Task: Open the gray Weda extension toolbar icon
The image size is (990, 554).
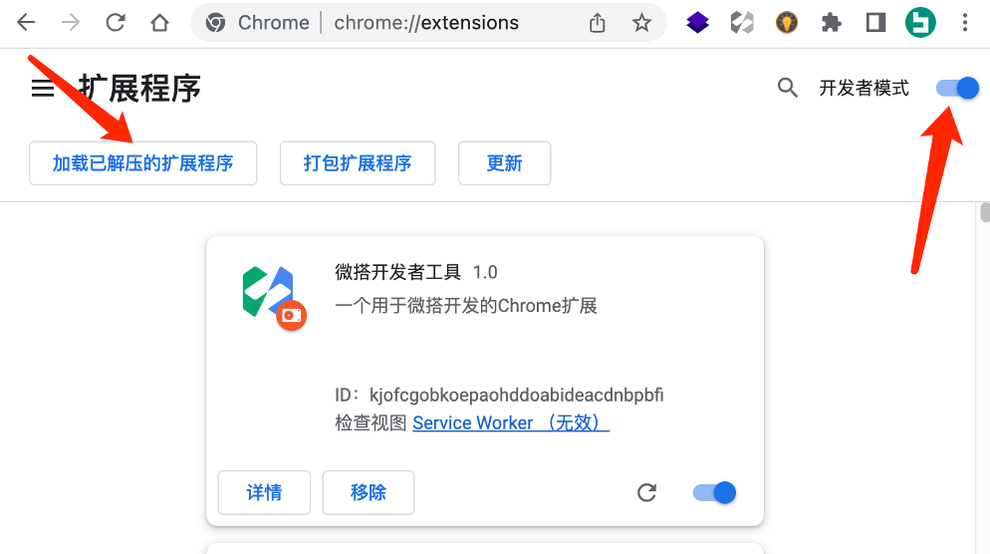Action: tap(742, 23)
